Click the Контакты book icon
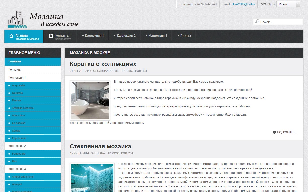This screenshot has width=308, height=192. [x=51, y=36]
